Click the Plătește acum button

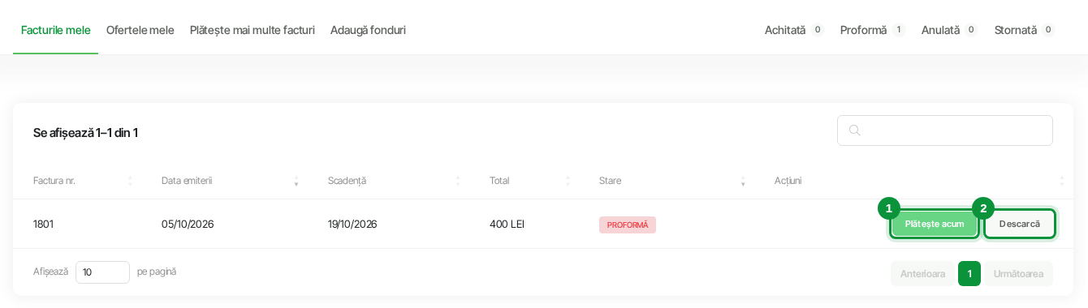(x=935, y=224)
